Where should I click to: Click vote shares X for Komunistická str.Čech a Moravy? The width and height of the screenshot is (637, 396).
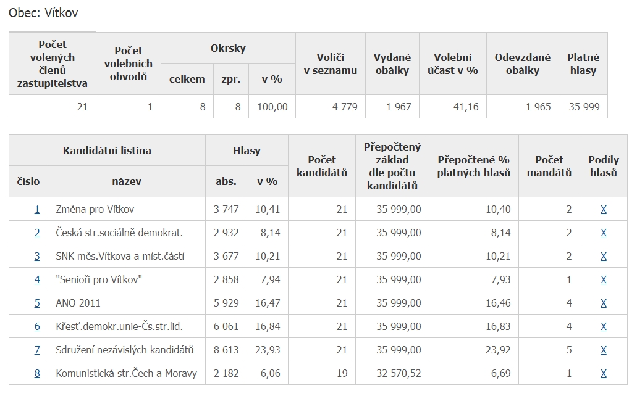604,373
